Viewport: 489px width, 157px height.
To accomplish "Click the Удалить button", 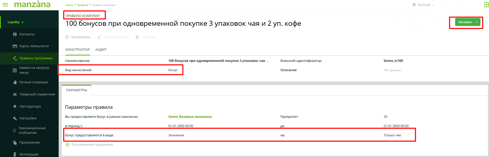I will coord(145,37).
